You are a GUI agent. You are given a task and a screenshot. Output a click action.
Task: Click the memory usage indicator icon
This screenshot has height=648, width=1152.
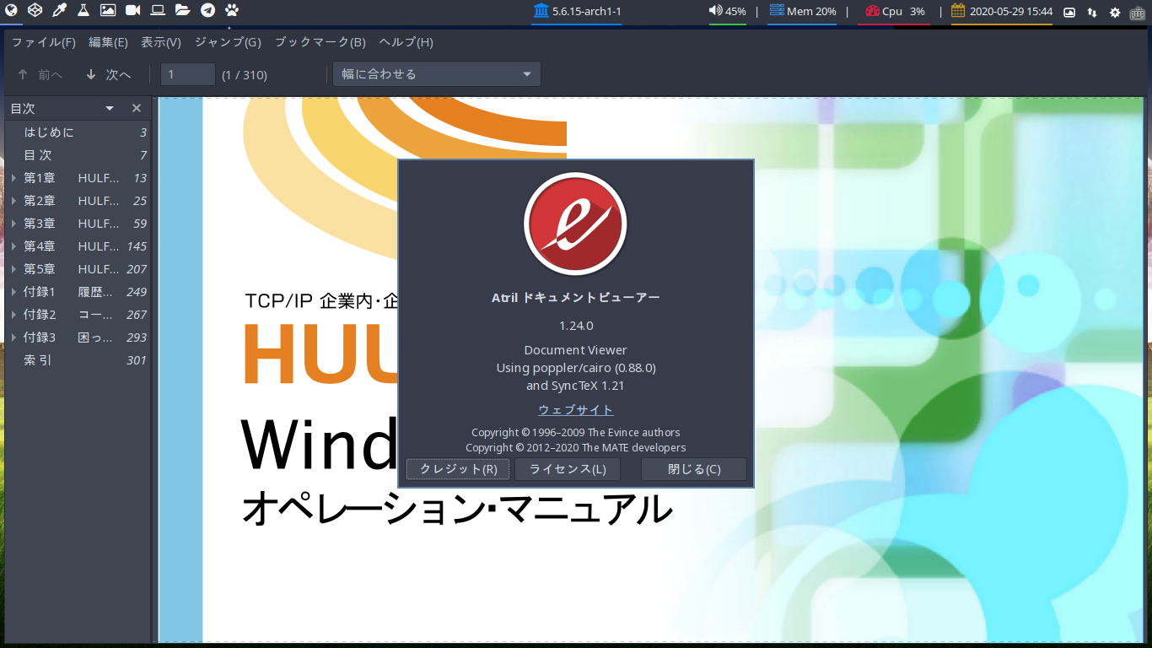(x=776, y=11)
